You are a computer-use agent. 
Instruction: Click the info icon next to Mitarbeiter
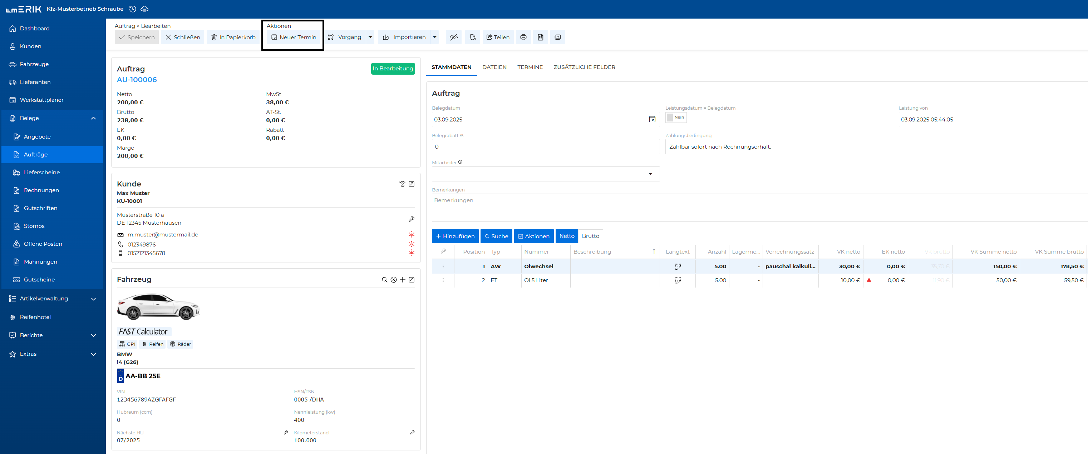pyautogui.click(x=460, y=162)
